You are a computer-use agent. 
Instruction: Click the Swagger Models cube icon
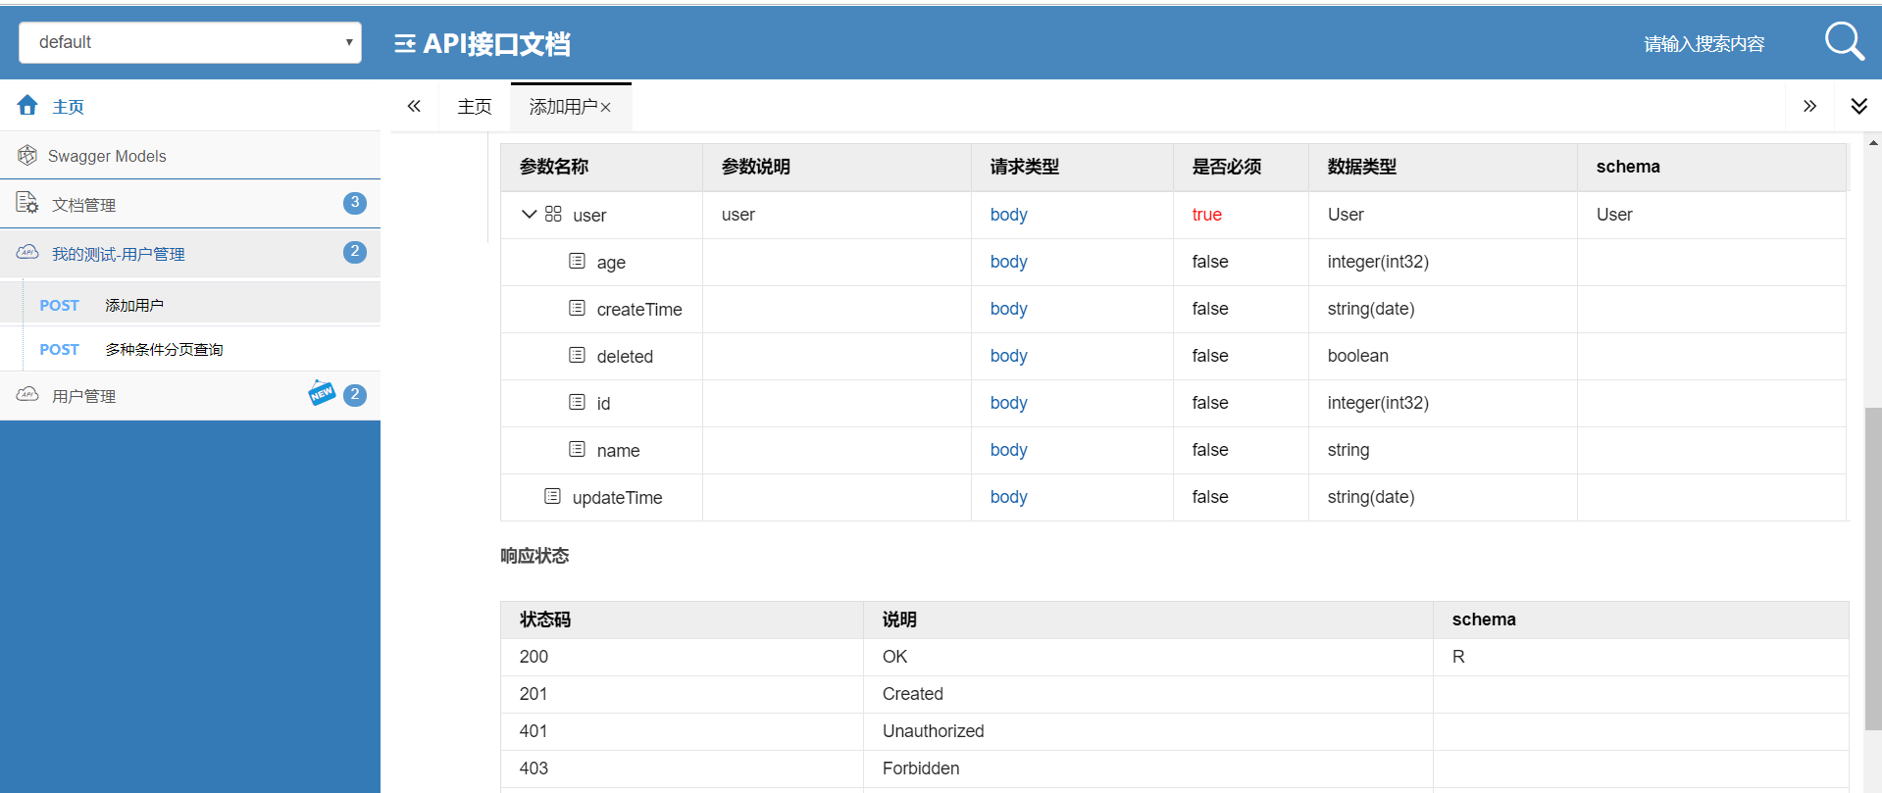coord(27,155)
